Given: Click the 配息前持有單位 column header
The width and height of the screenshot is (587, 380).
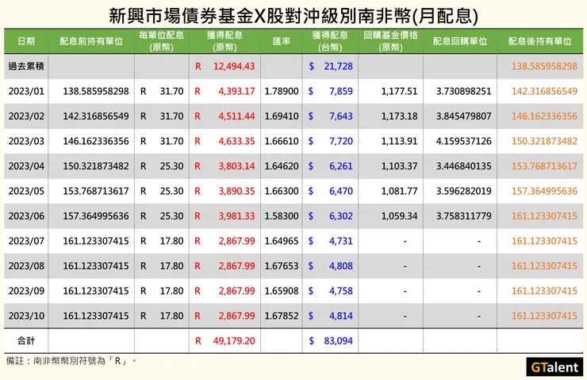Looking at the screenshot, I should tap(91, 41).
